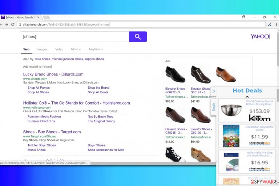The image size is (279, 186).
Task: Open the KaTom mixing bowl $153.09 deal
Action: coord(247,110)
